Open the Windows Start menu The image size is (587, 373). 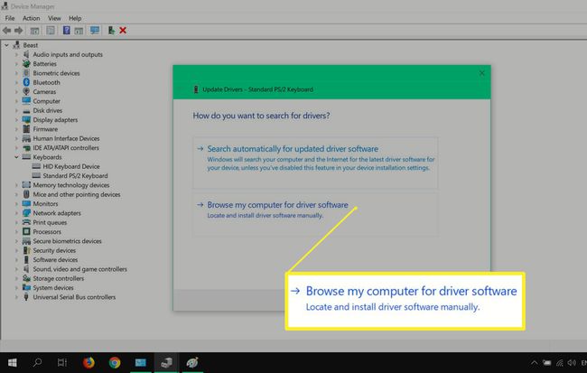point(12,362)
